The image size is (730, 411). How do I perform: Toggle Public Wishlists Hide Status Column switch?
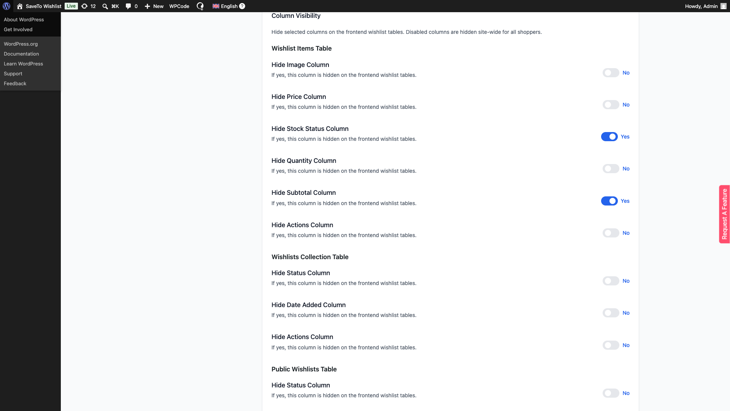[x=611, y=393]
